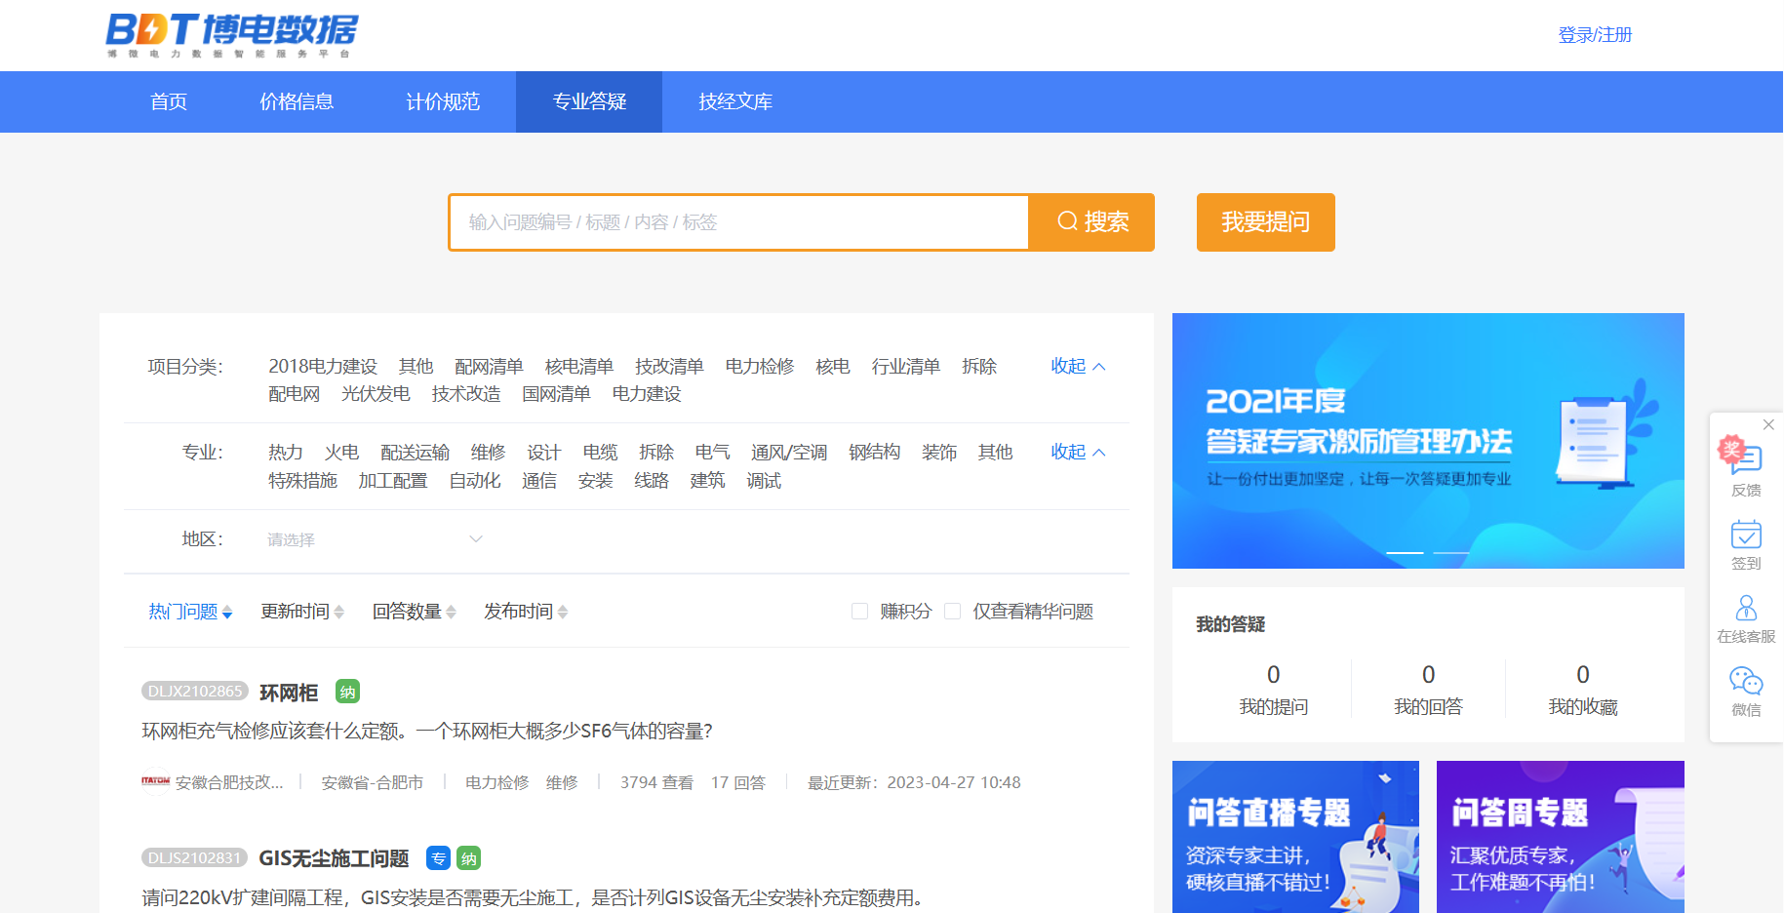
Task: Click the 登录/注册 link
Action: click(x=1595, y=35)
